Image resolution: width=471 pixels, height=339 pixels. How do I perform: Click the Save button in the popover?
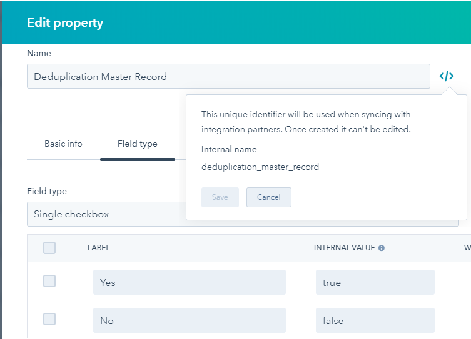[x=220, y=197]
